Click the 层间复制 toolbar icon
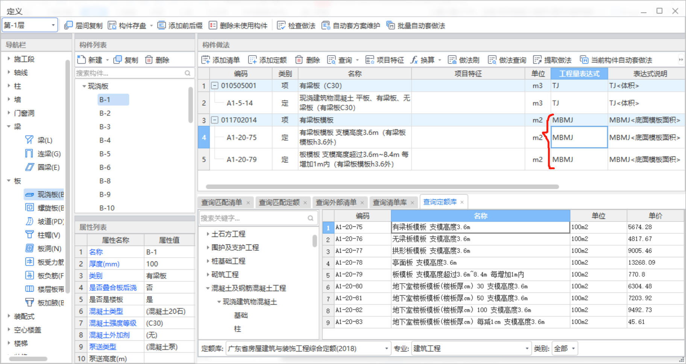Viewport: 686px width, 364px height. (x=68, y=26)
